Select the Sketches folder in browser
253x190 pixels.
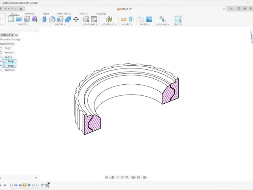click(9, 70)
